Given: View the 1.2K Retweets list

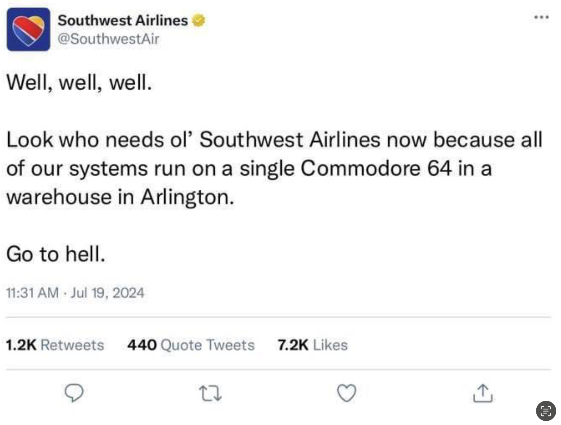Looking at the screenshot, I should pos(55,345).
